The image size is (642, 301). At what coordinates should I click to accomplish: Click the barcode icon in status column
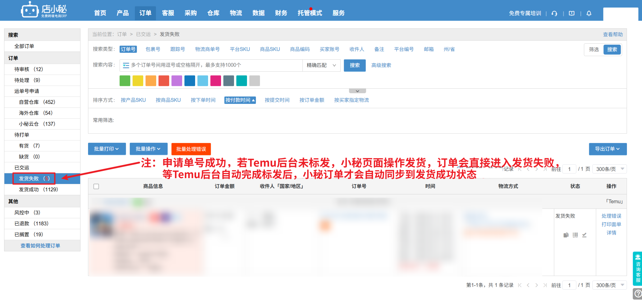575,235
